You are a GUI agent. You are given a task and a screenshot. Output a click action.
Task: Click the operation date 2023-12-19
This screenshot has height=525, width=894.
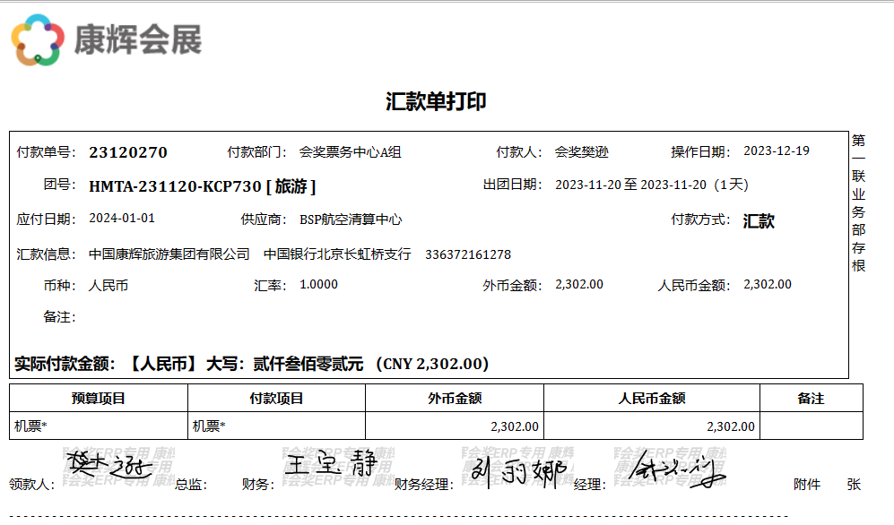pyautogui.click(x=777, y=151)
